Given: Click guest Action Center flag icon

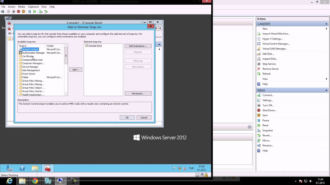Looking at the screenshot, I should (174, 168).
